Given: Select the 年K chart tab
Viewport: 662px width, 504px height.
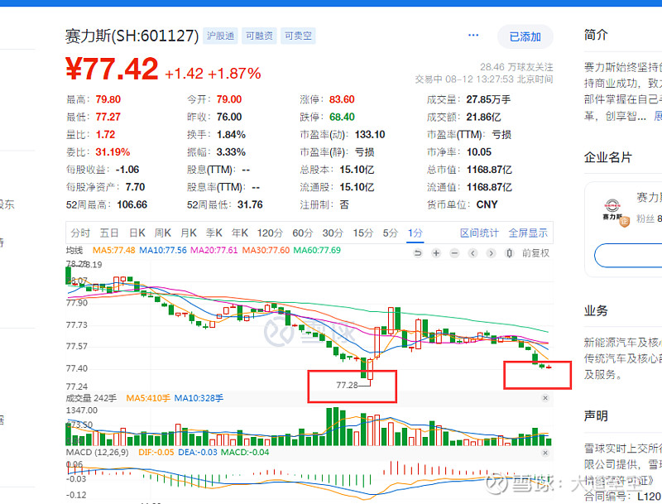Looking at the screenshot, I should coord(240,233).
